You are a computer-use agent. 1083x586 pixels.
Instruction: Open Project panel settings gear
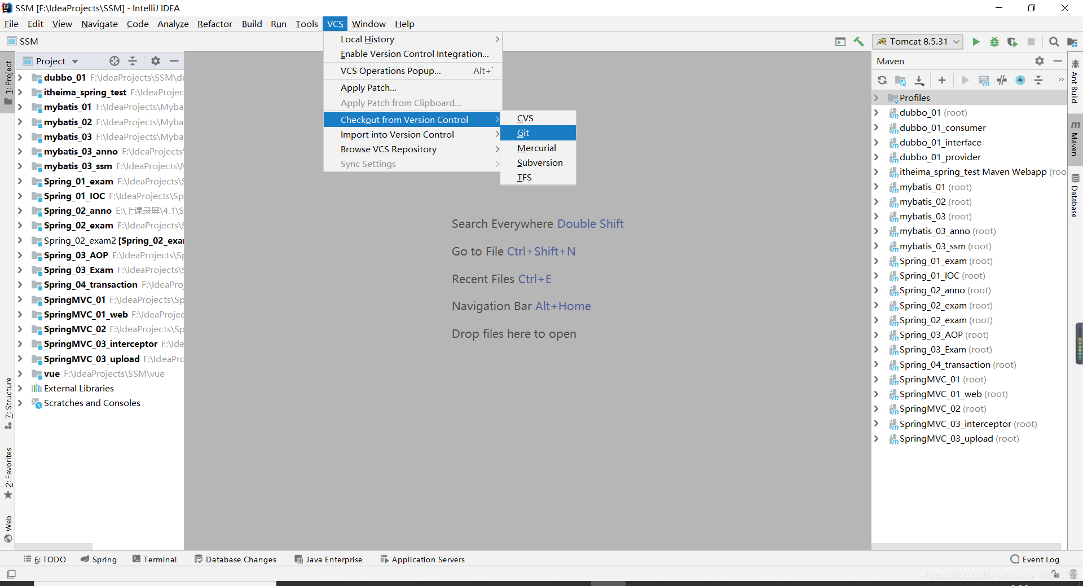156,61
